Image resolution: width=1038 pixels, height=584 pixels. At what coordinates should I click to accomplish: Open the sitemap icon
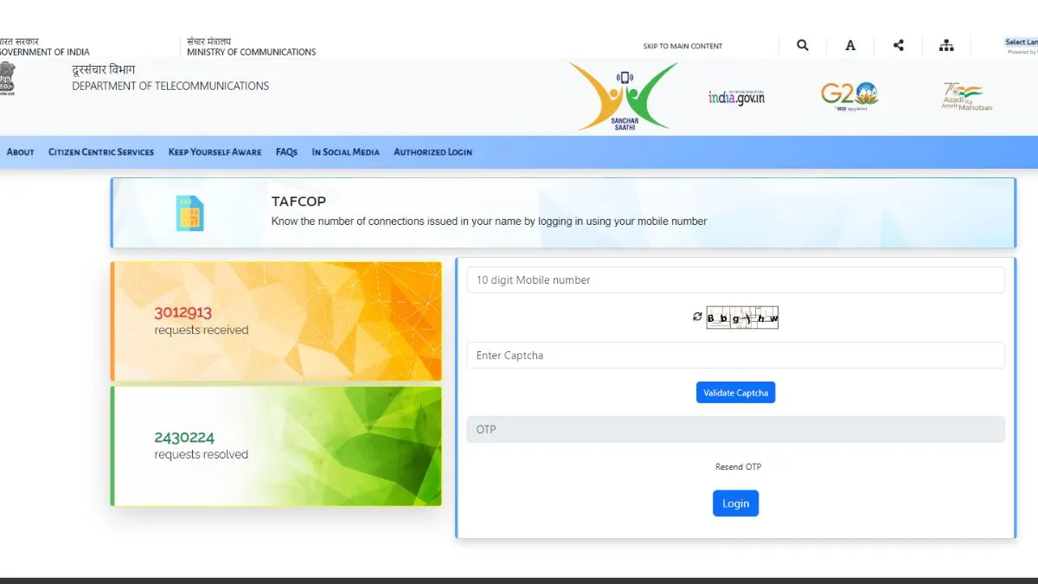pos(946,46)
